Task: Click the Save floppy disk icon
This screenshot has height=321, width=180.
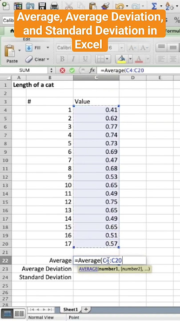Action: (x=42, y=6)
